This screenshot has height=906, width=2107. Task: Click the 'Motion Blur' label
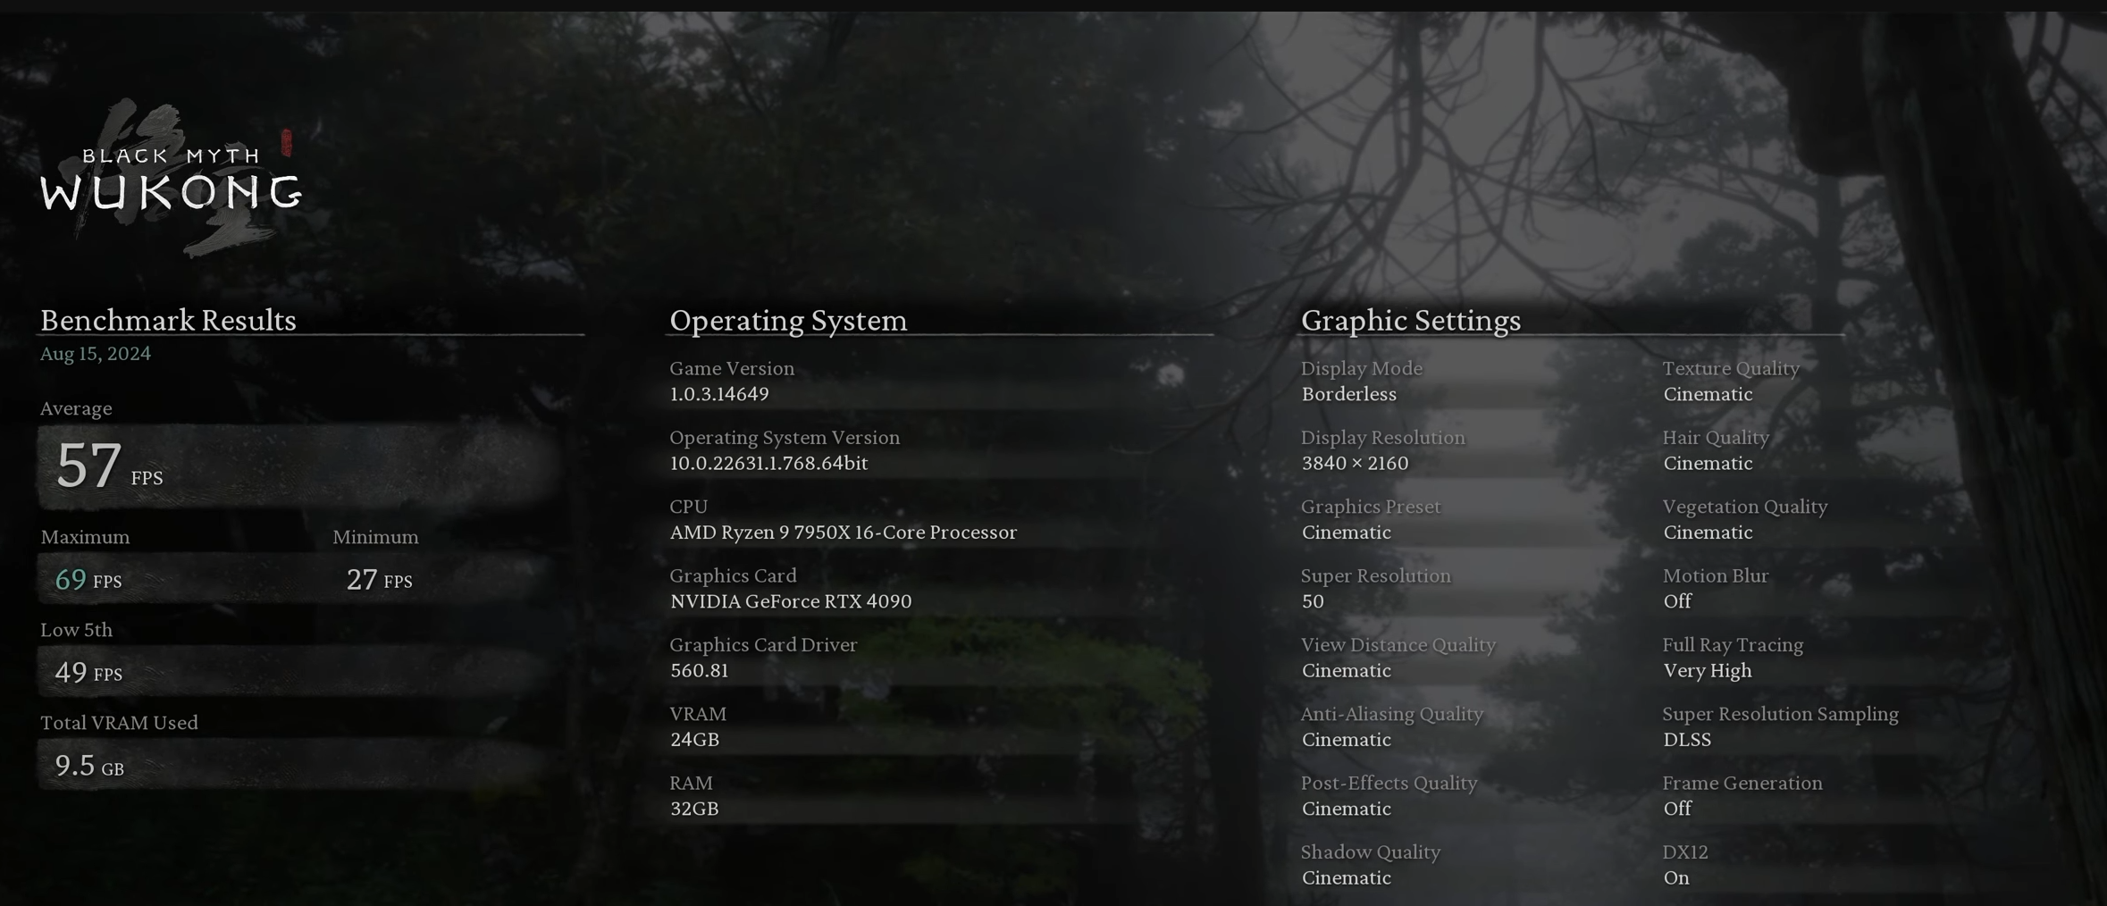[1716, 575]
